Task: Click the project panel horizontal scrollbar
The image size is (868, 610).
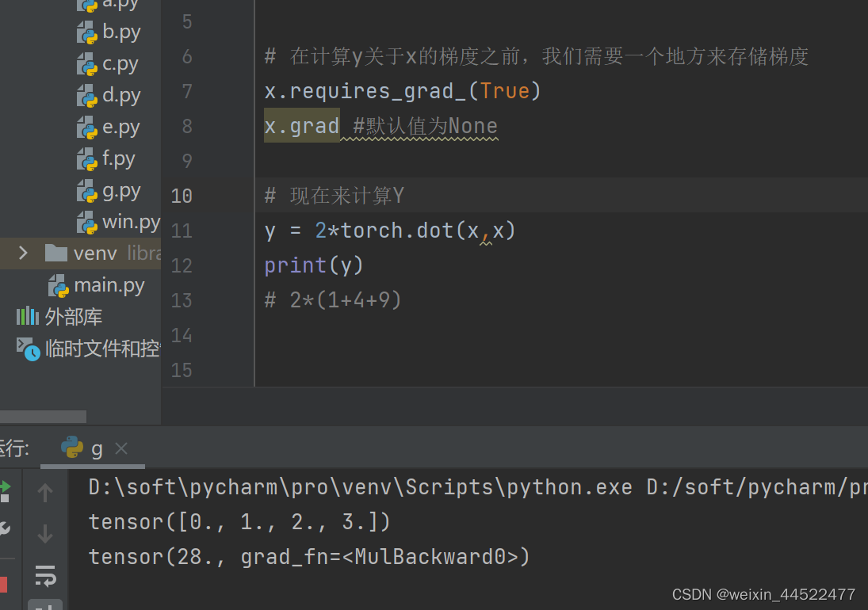Action: [43, 416]
